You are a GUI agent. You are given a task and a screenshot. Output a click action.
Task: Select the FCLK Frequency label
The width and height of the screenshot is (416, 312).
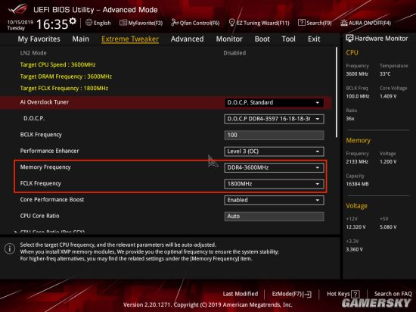pyautogui.click(x=40, y=183)
